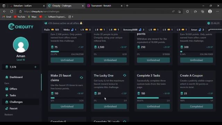Click Unfinished under The Lucky One
The height and width of the screenshot is (125, 222).
pyautogui.click(x=110, y=107)
